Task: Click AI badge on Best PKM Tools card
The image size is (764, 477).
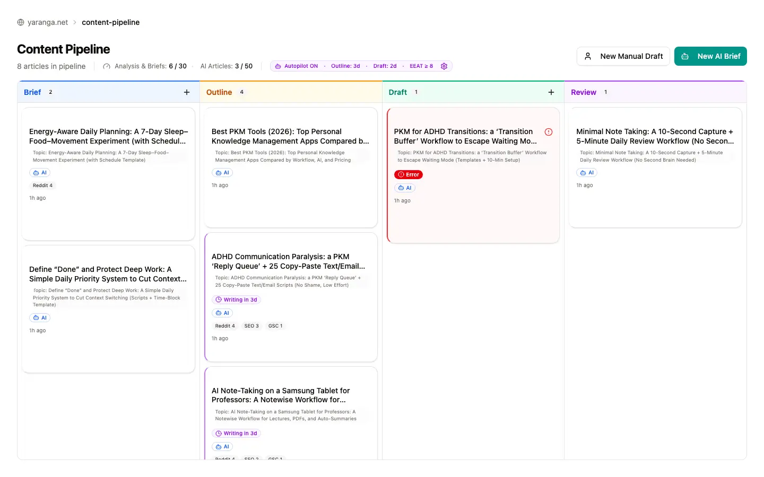Action: click(x=222, y=173)
